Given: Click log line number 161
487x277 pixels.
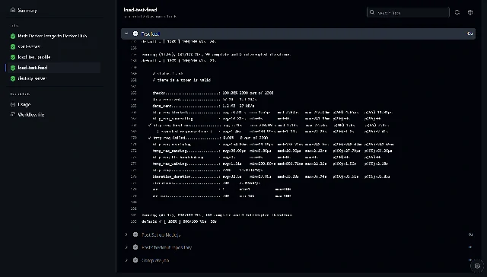Looking at the screenshot, I should click(x=134, y=80).
